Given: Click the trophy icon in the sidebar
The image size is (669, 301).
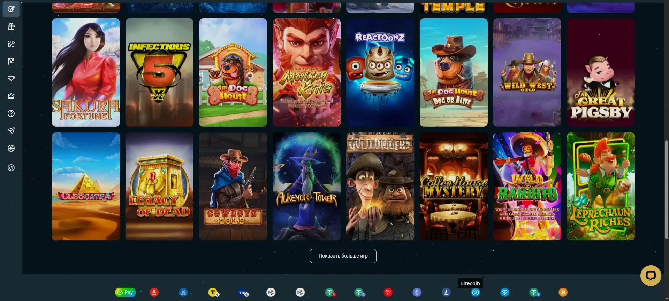Looking at the screenshot, I should (11, 79).
